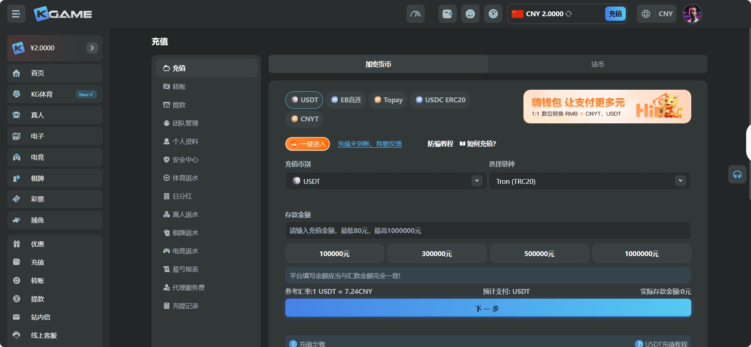The width and height of the screenshot is (751, 347).
Task: Click the deposit amount input field
Action: pos(488,231)
